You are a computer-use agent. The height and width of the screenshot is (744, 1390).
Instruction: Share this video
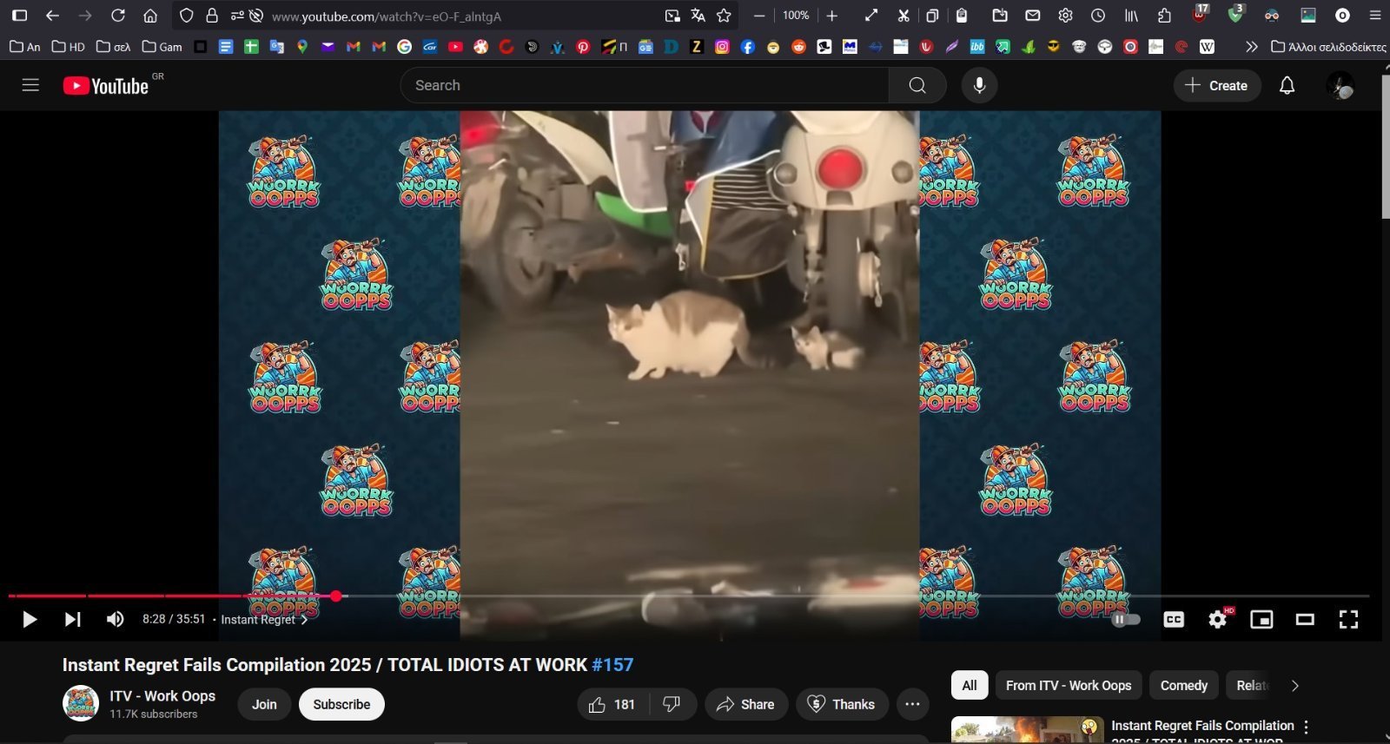coord(746,704)
